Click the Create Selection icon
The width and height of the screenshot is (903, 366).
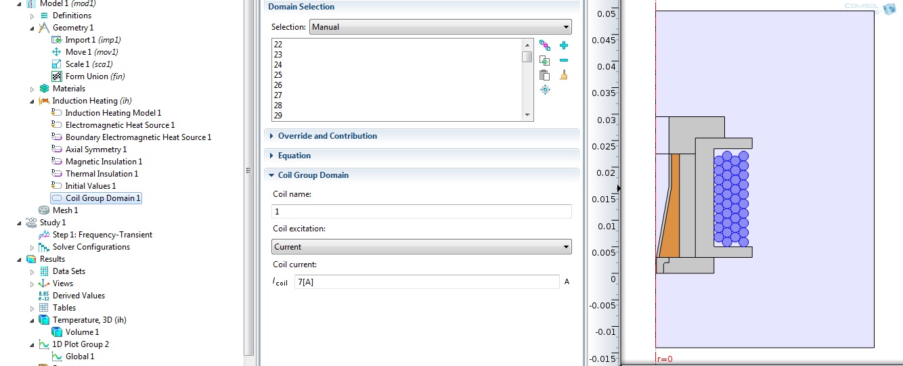(545, 46)
